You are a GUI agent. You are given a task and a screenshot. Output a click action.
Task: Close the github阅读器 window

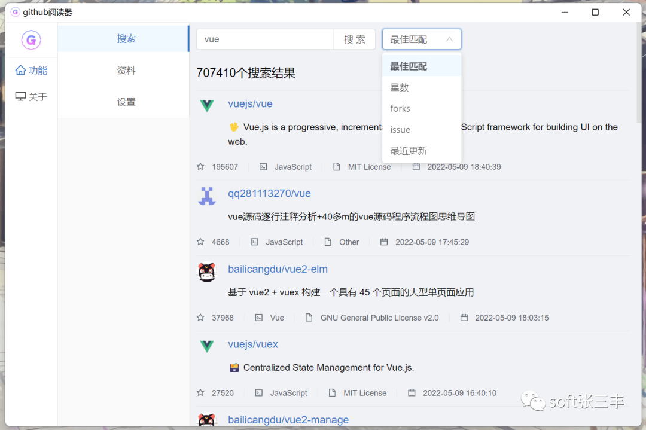pos(626,13)
